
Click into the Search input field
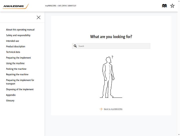tap(111, 46)
